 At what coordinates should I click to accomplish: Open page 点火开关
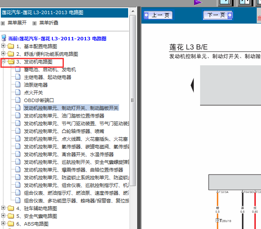tap(33, 93)
